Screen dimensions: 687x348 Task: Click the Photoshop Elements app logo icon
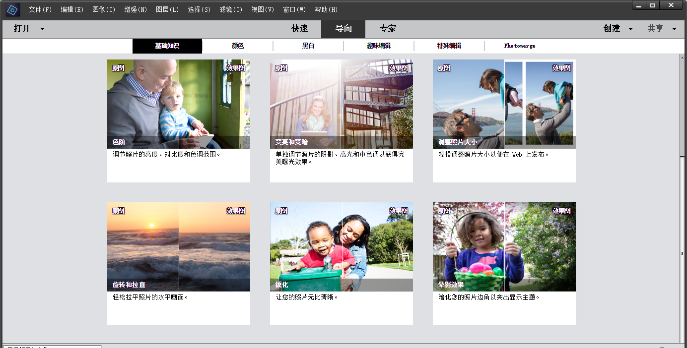click(x=13, y=9)
